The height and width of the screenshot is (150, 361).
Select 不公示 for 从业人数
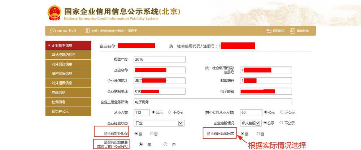[x=170, y=112]
